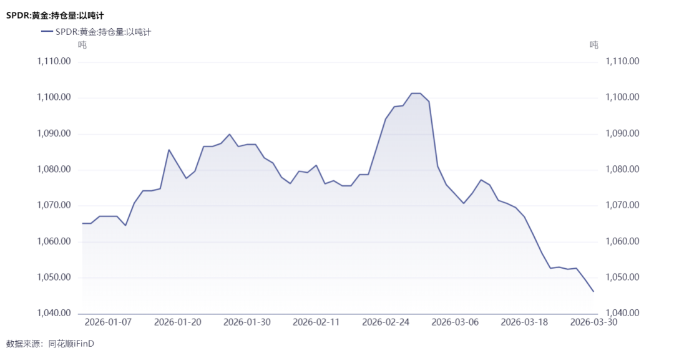Click the right axis 1,050.00 value
This screenshot has width=674, height=348.
622,278
